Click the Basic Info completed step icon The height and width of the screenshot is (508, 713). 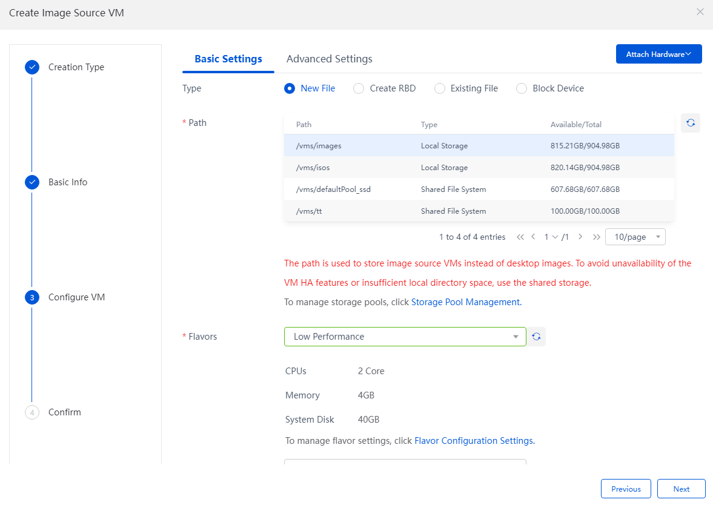pos(32,182)
